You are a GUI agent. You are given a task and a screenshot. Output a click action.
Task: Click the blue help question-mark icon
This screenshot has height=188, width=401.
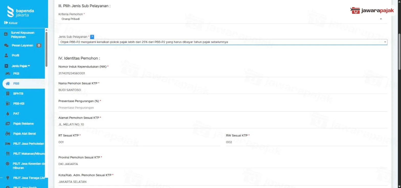[x=92, y=37]
